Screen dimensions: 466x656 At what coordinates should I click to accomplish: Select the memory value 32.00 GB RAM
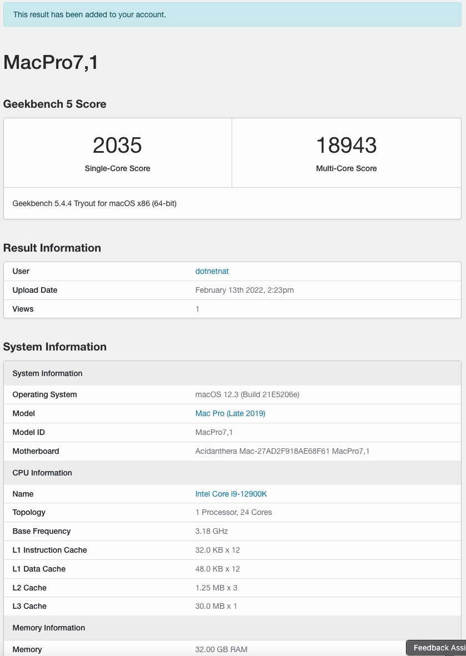click(x=221, y=649)
